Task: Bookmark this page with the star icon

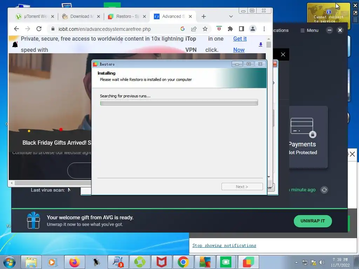Action: pyautogui.click(x=205, y=29)
